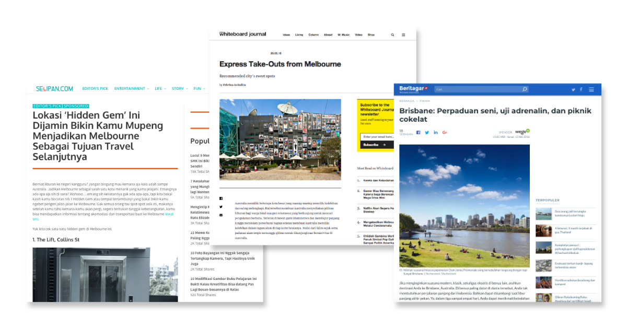This screenshot has width=627, height=328.
Task: Share Brisbane article on Google Plus
Action: tap(445, 132)
